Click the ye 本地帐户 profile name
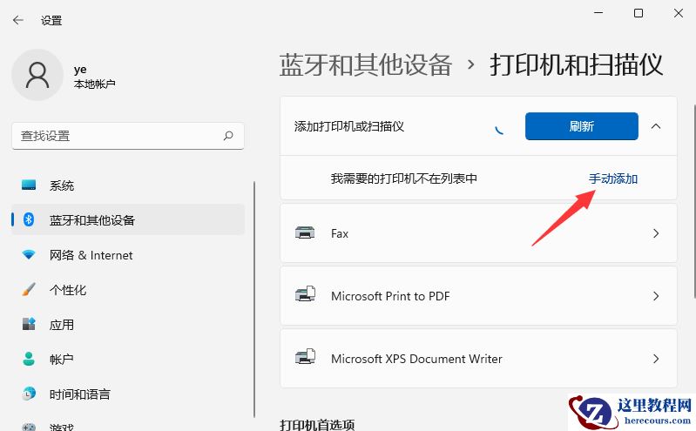Screen dimensions: 696x431 click(x=95, y=77)
